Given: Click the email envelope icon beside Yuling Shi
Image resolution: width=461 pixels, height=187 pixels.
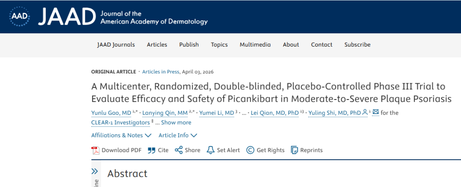Looking at the screenshot, I should coord(376,112).
